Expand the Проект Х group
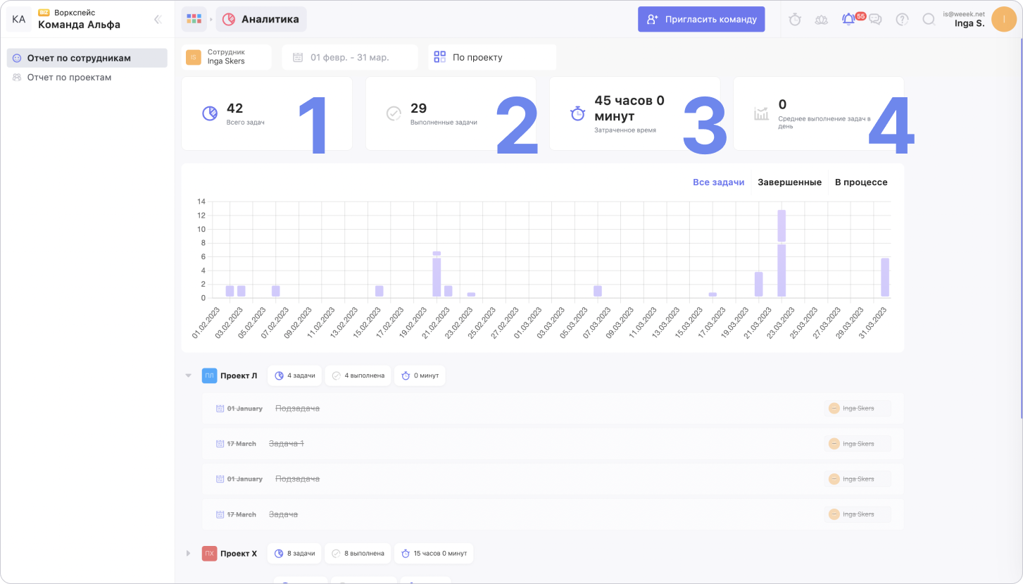The image size is (1023, 584). click(x=188, y=554)
